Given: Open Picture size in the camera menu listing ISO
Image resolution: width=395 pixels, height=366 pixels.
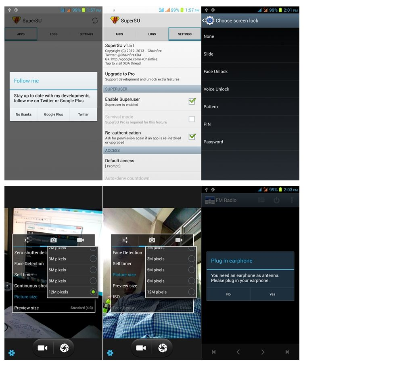Looking at the screenshot, I should pyautogui.click(x=124, y=275).
